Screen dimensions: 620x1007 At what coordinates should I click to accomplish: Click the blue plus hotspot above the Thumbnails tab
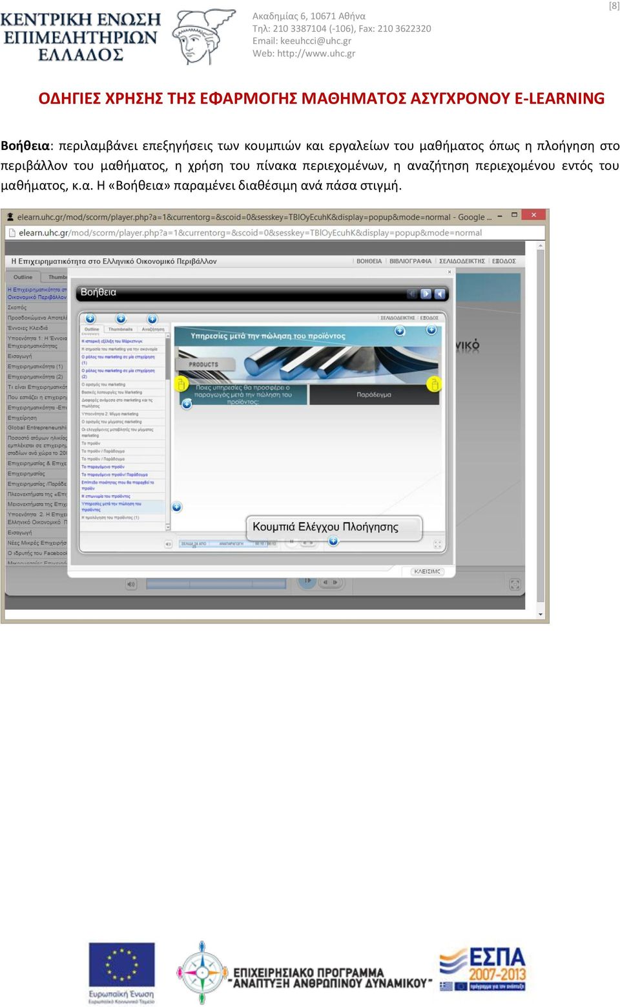pos(121,319)
